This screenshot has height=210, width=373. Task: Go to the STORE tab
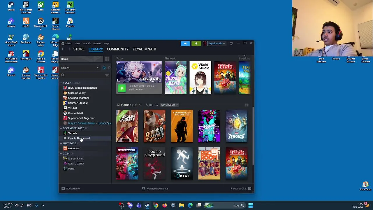point(79,49)
